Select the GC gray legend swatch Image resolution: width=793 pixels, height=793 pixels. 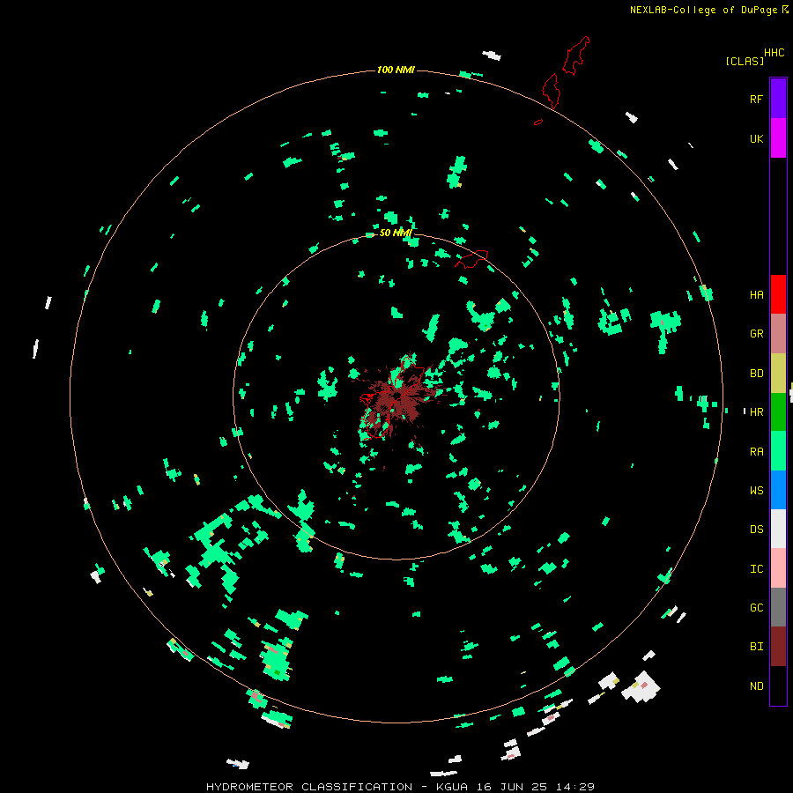[x=778, y=607]
